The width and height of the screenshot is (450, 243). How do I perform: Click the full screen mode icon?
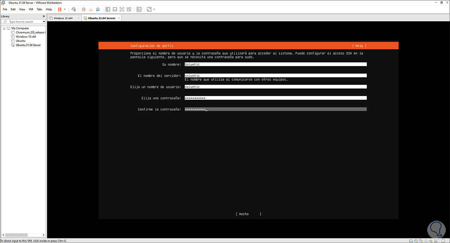coord(122,9)
